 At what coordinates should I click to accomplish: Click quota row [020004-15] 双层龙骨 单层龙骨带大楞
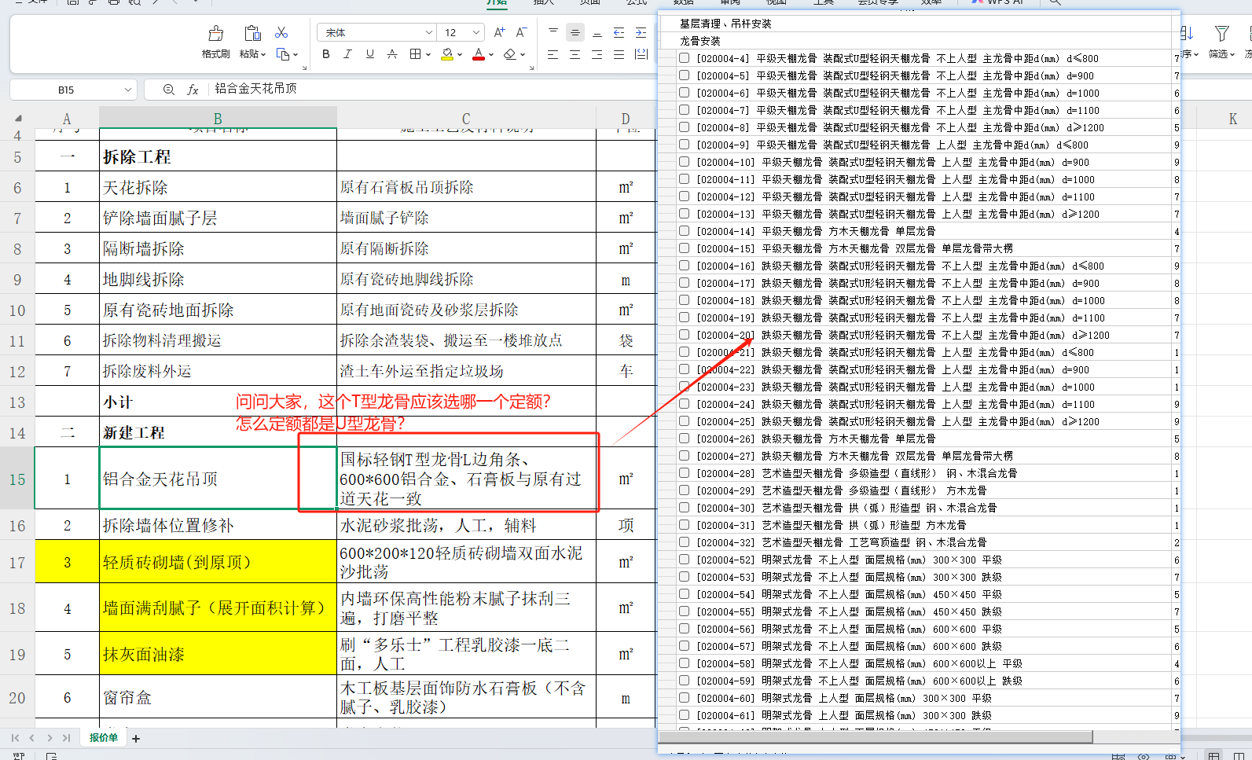tap(854, 248)
